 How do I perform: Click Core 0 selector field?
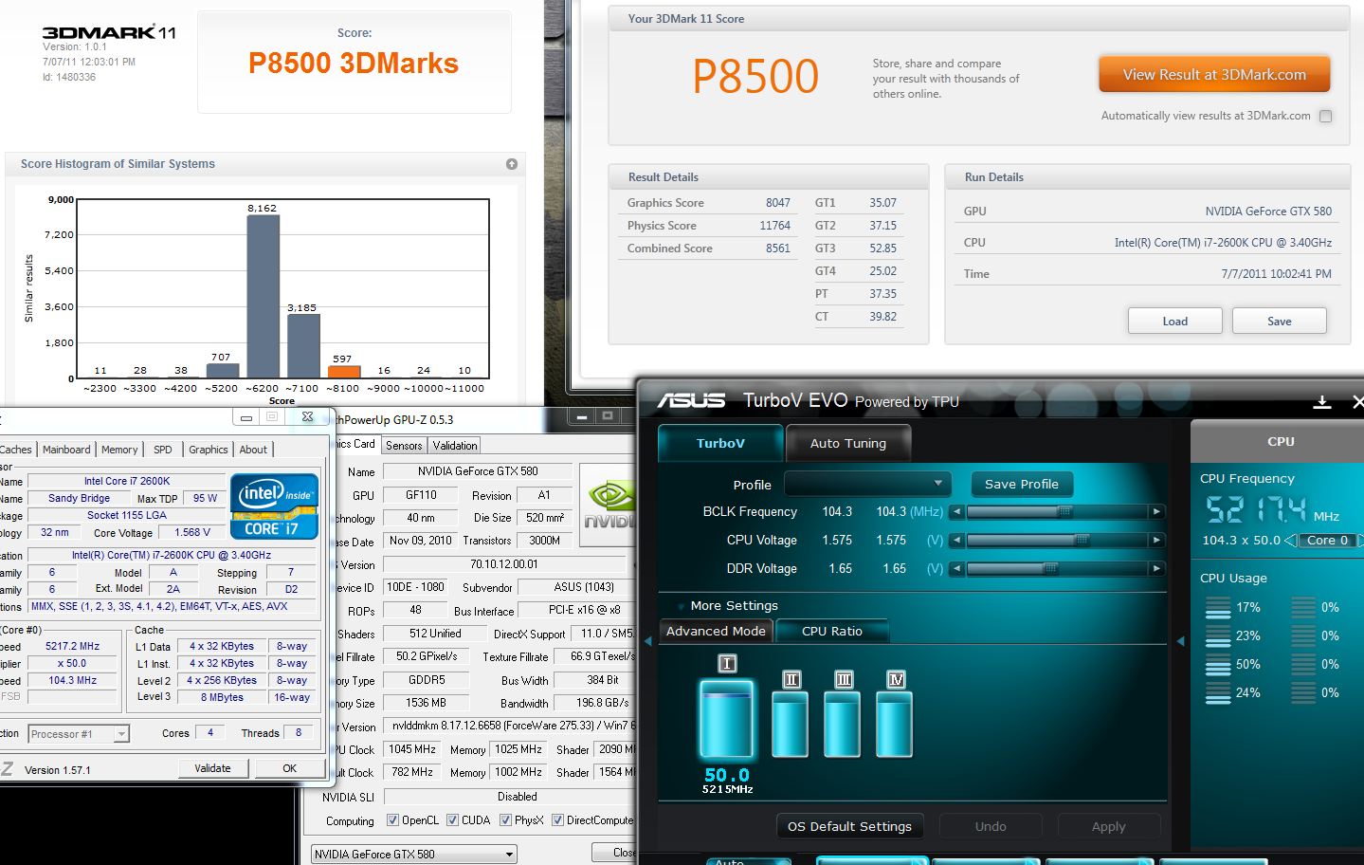[1327, 541]
